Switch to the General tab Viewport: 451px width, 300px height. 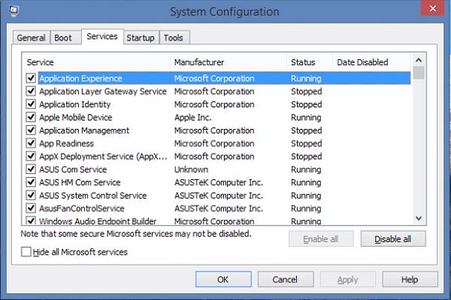(31, 37)
